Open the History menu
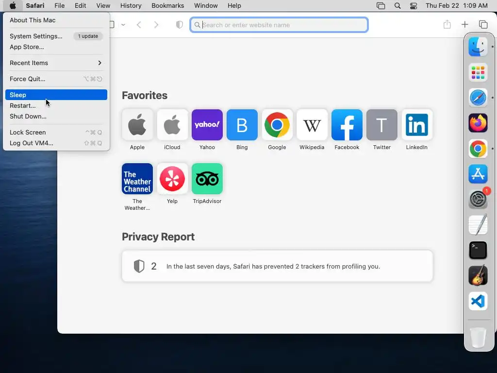The image size is (497, 373). click(131, 6)
